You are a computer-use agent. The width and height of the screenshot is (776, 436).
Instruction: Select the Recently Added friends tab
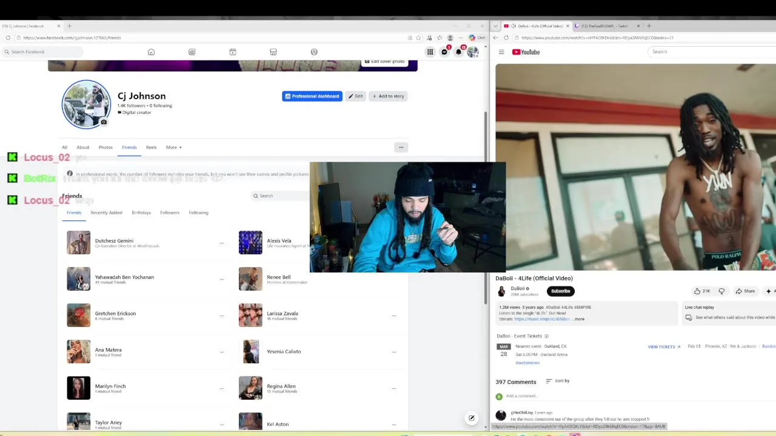106,213
